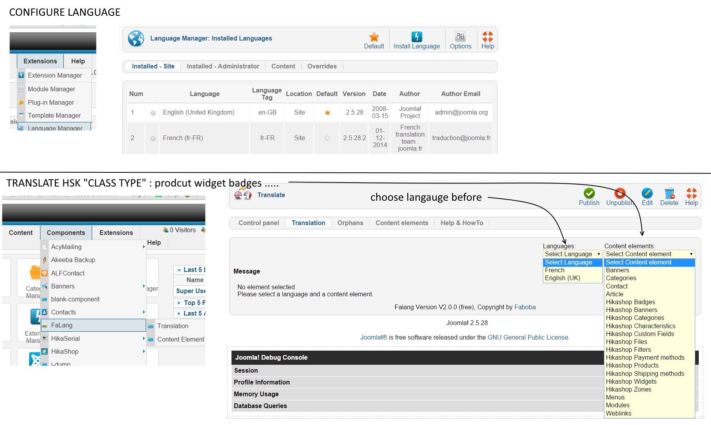This screenshot has width=711, height=425.
Task: Click the Plug-in Manager menu icon
Action: point(22,102)
